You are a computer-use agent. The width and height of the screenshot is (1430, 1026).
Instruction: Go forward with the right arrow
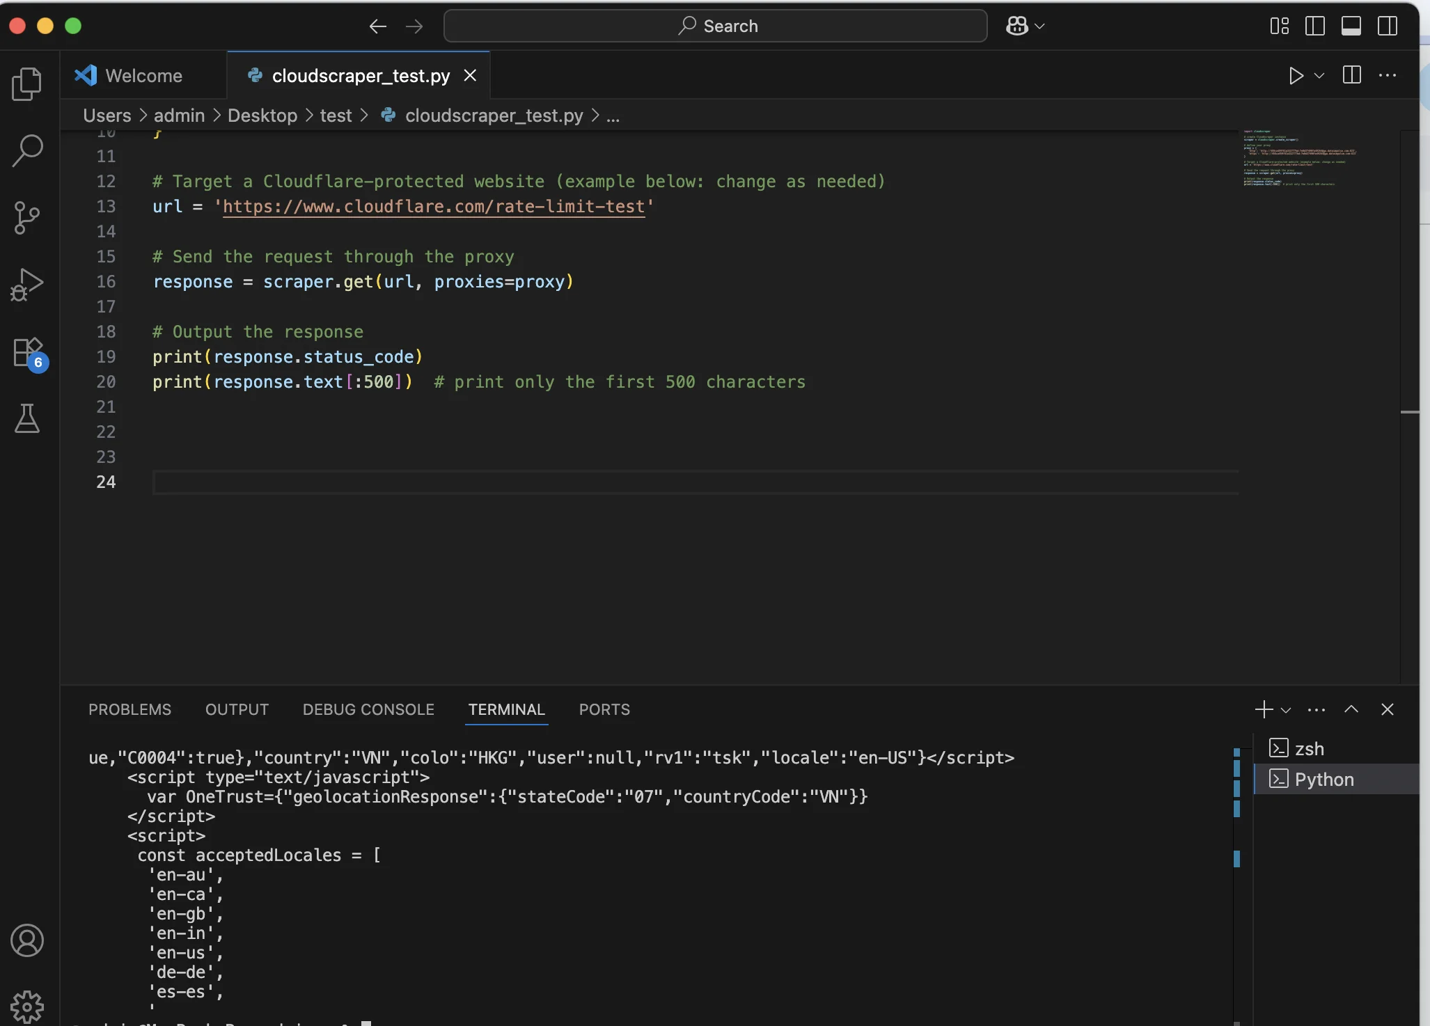tap(414, 26)
